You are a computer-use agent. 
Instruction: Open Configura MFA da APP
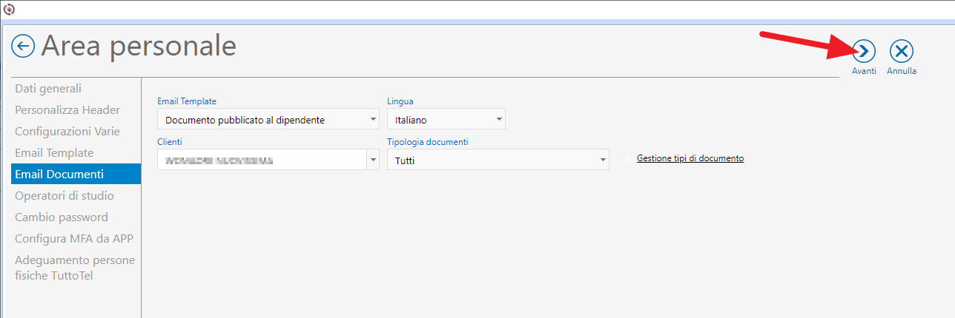(x=74, y=239)
